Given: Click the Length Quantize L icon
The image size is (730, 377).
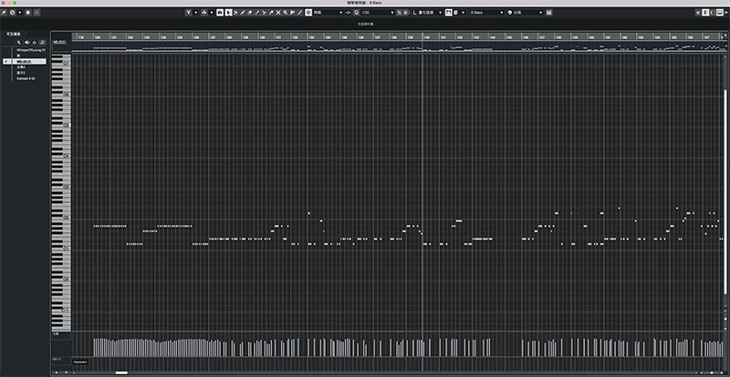Looking at the screenshot, I should point(415,13).
